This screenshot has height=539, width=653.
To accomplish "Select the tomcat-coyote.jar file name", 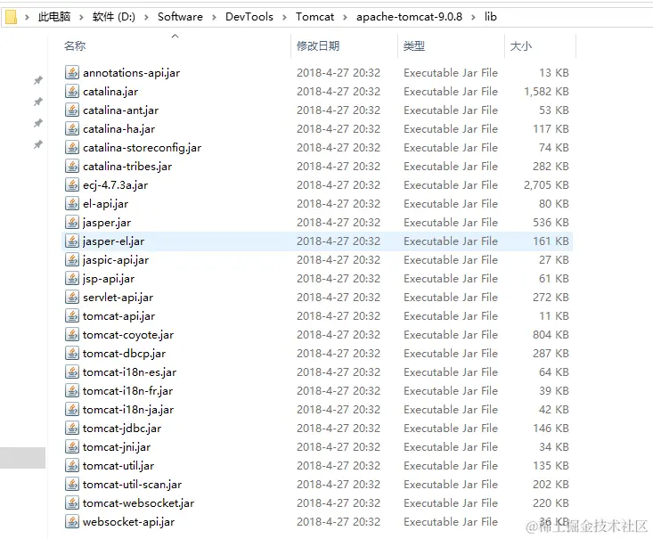I will pyautogui.click(x=128, y=335).
